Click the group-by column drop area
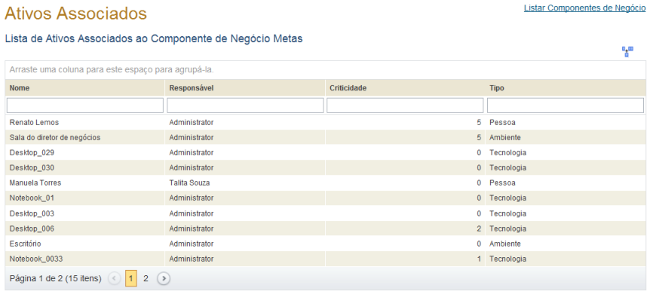Image resolution: width=650 pixels, height=294 pixels. click(x=326, y=69)
